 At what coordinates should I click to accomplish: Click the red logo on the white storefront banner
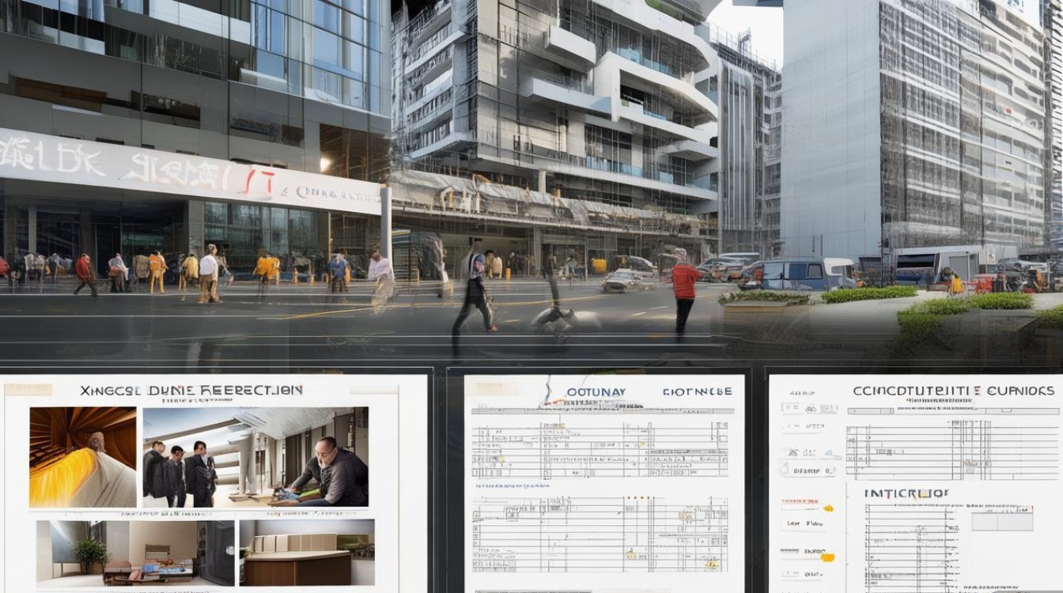click(266, 183)
